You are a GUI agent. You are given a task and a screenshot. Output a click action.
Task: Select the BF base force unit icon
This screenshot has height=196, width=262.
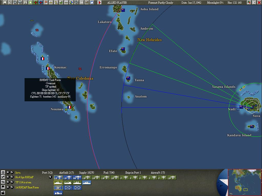pos(58,188)
